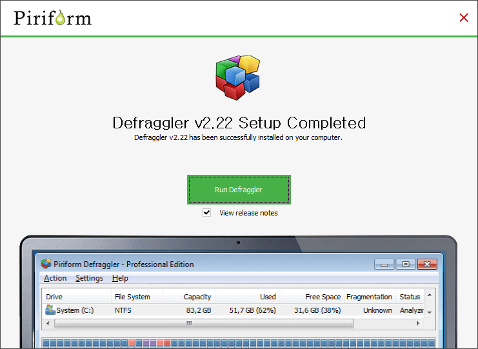Viewport: 478px width, 349px height.
Task: Click the up arrow of drive list scrollbar
Action: coord(430,295)
